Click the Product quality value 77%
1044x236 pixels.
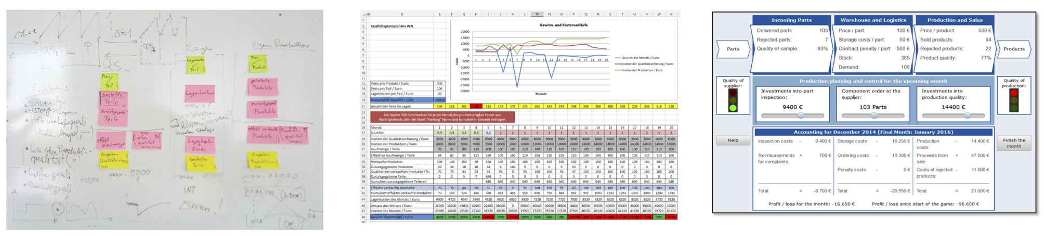986,58
